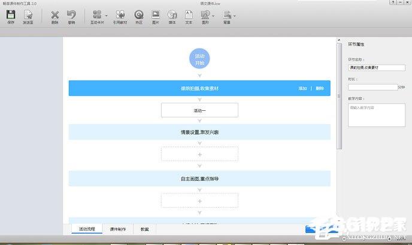This screenshot has width=412, height=245.
Task: Click the 教学内容 text area
Action: 377,115
